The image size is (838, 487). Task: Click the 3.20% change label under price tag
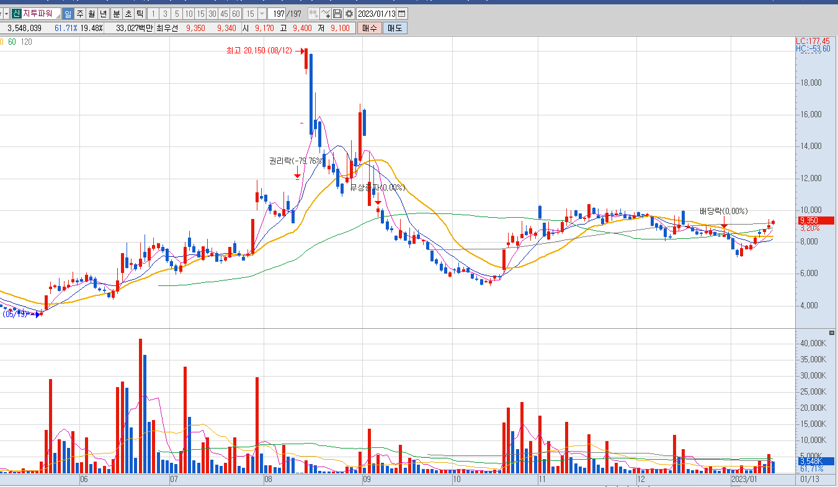[810, 228]
